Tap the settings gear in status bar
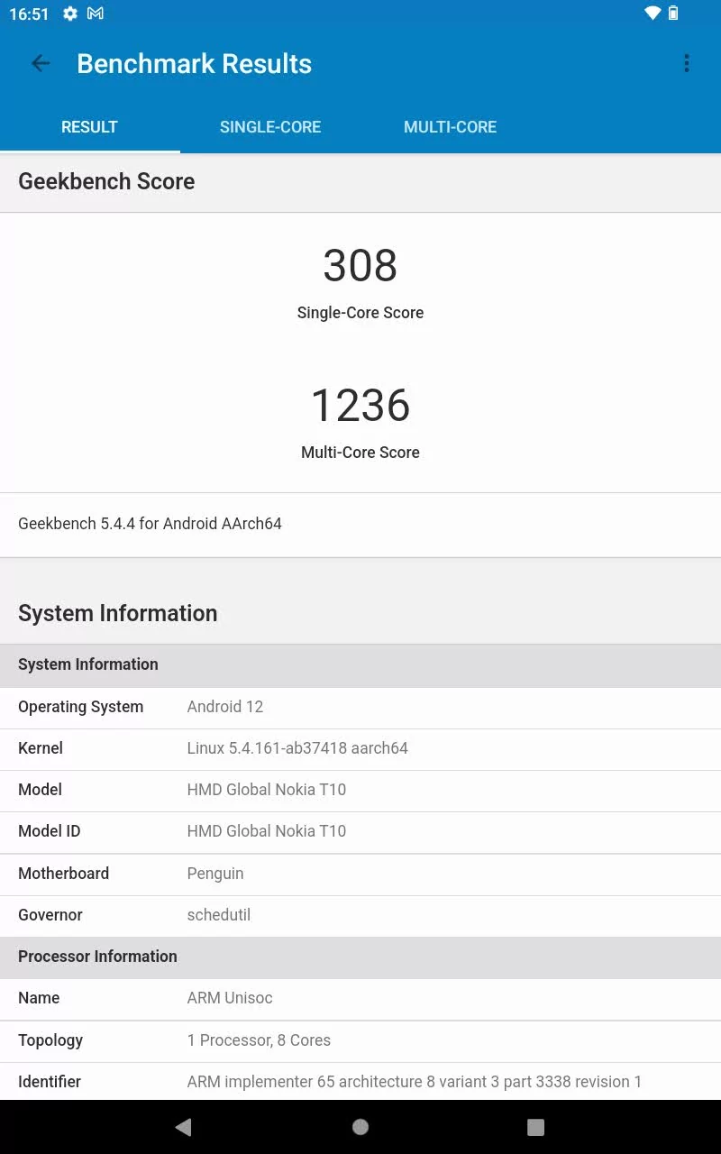721x1154 pixels. pyautogui.click(x=70, y=14)
